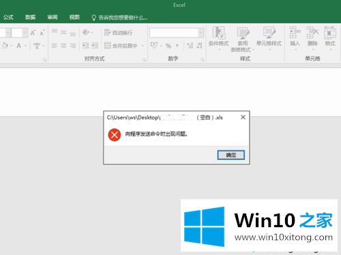Open the font size dropdown arrow
The width and height of the screenshot is (341, 255).
click(x=25, y=33)
